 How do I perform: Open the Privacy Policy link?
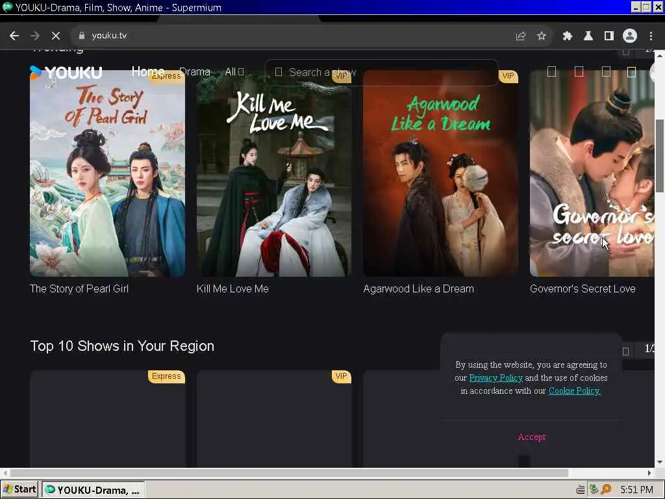coord(496,377)
